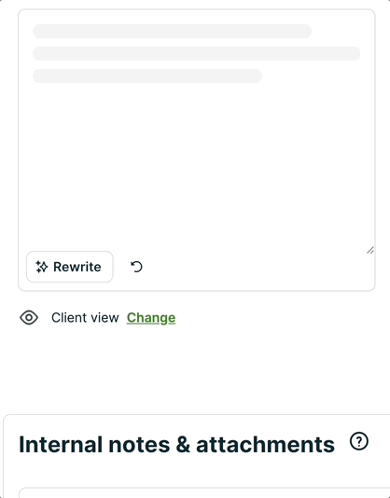Viewport: 390px width, 498px height.
Task: Click the Rewrite button
Action: (x=70, y=267)
